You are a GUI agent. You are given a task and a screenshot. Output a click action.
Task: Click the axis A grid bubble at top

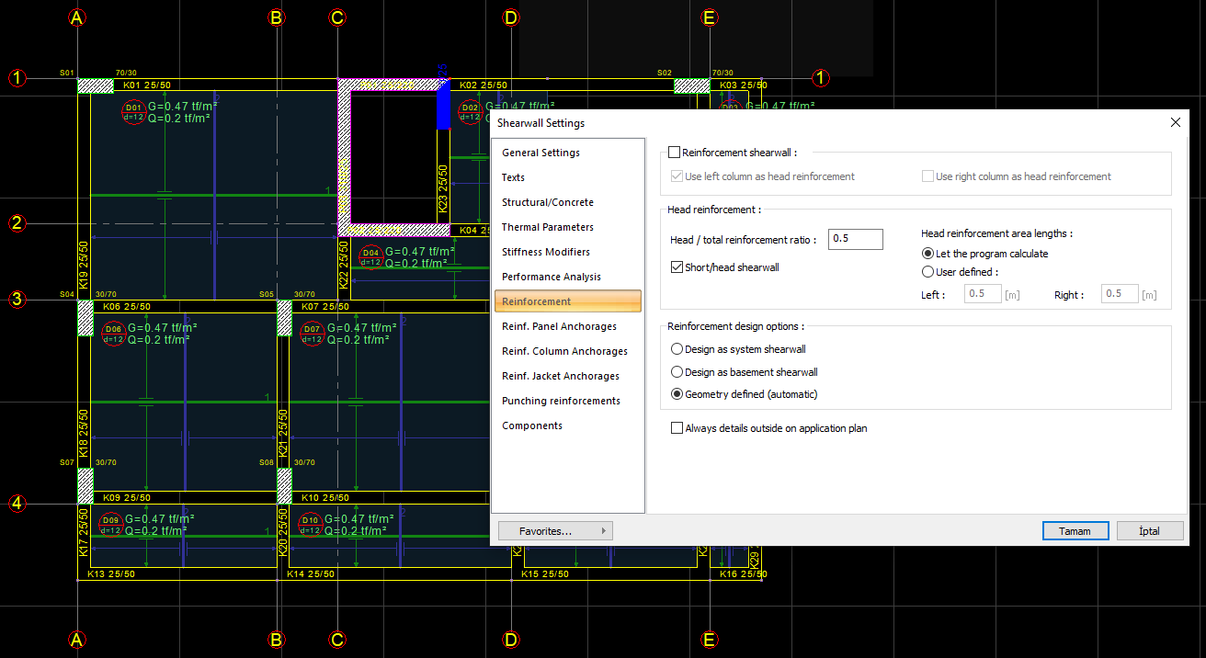[78, 17]
